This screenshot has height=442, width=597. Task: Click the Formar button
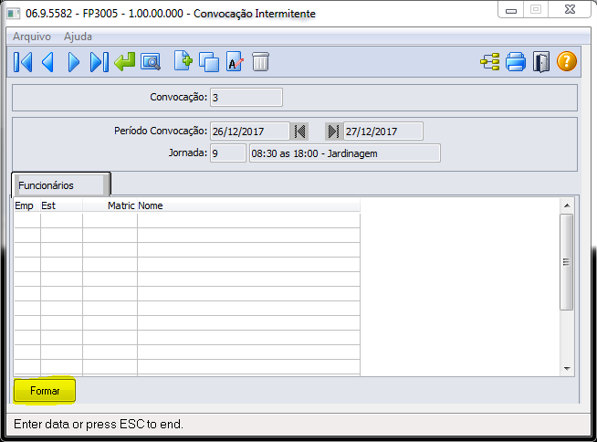[45, 391]
